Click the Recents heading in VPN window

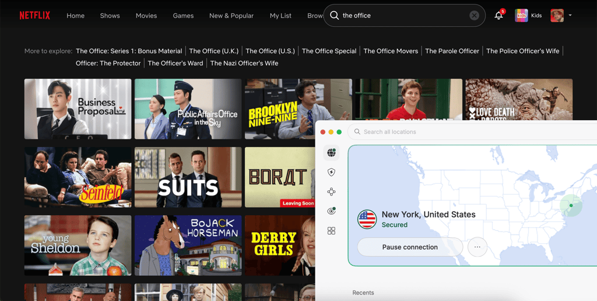(x=363, y=293)
